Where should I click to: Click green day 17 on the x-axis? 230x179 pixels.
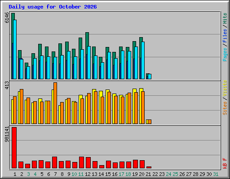(121, 174)
